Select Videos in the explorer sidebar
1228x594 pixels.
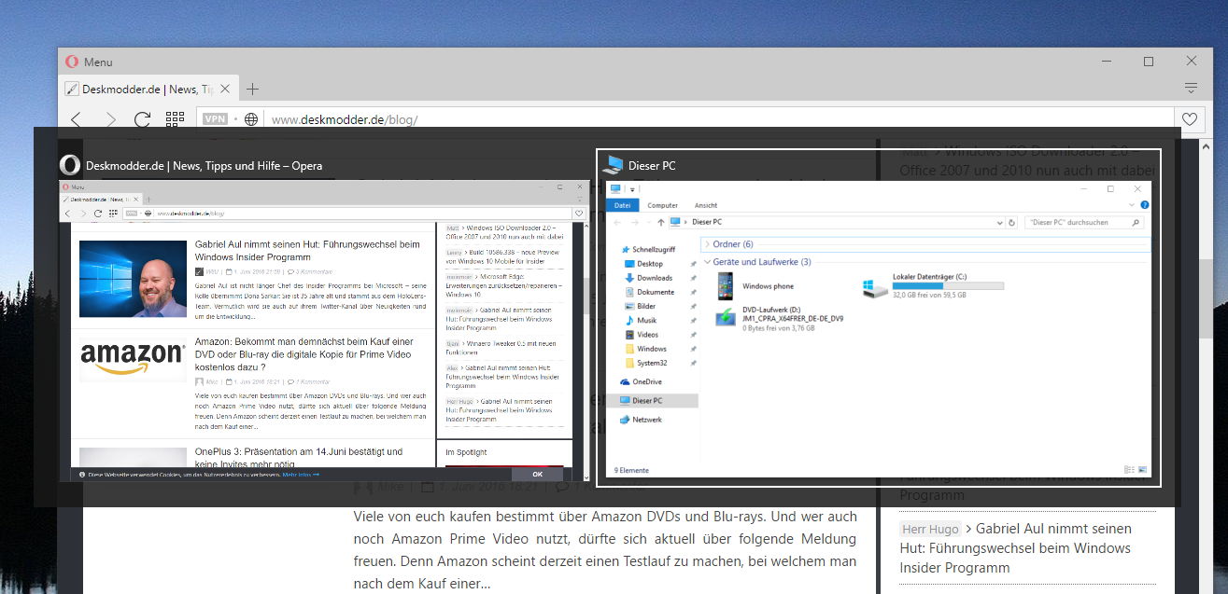pos(641,334)
